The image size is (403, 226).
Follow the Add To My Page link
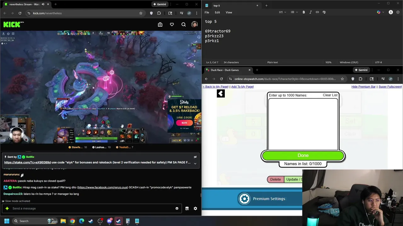(x=242, y=87)
